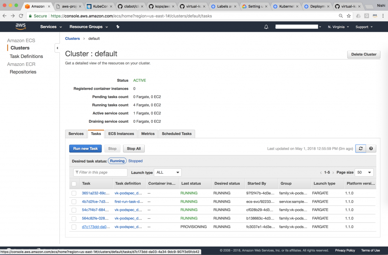Click Clusters in the ECS sidebar
Screen dimensions: 388x255
click(x=20, y=48)
